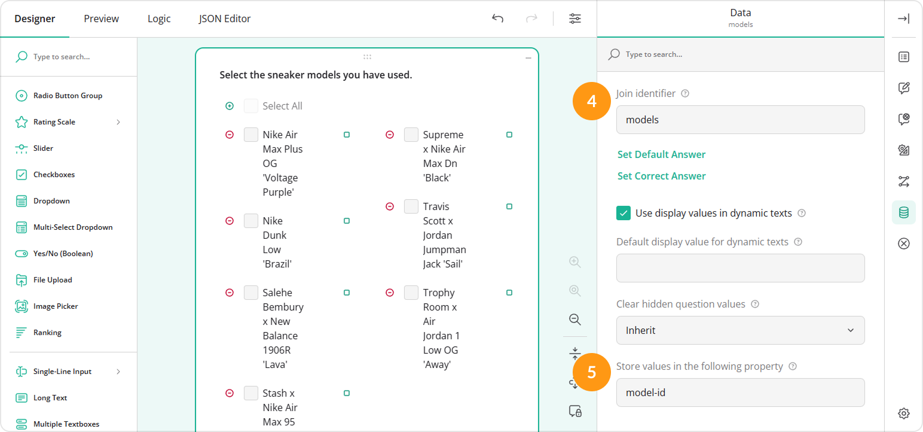Remove the Nike Dunk Low 'Brazil' choice

[x=230, y=221]
